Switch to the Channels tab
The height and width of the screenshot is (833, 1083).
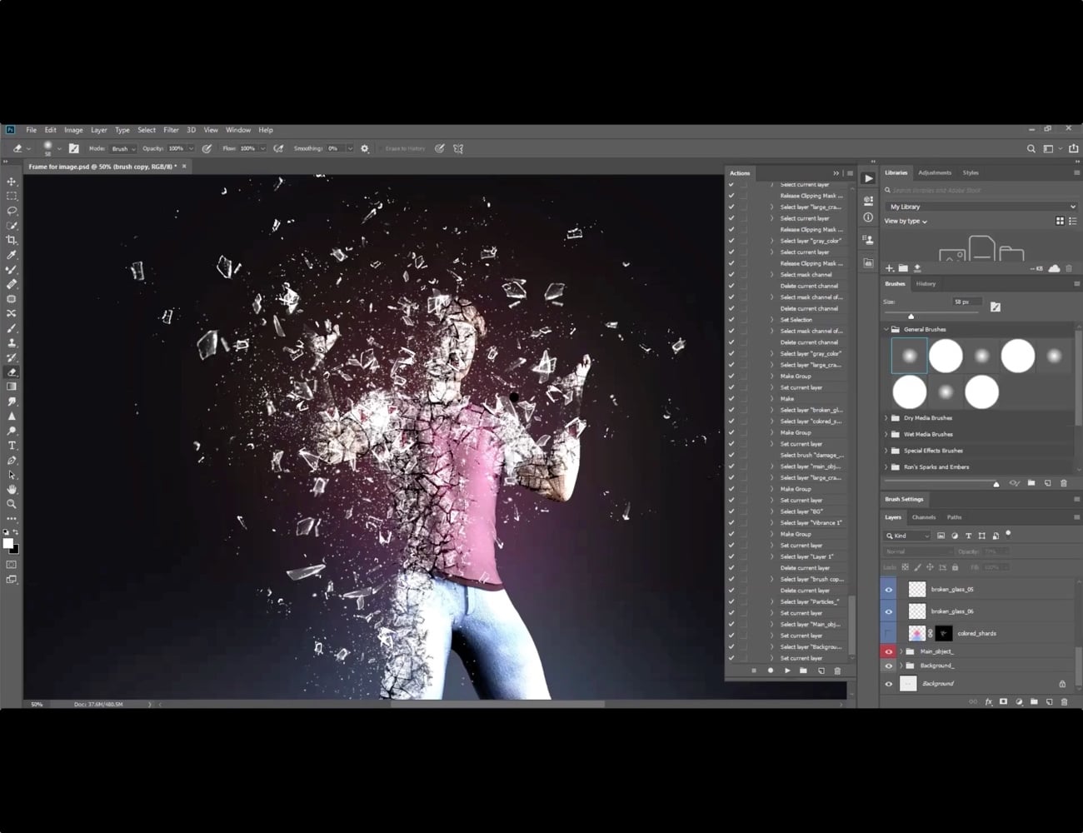[924, 516]
